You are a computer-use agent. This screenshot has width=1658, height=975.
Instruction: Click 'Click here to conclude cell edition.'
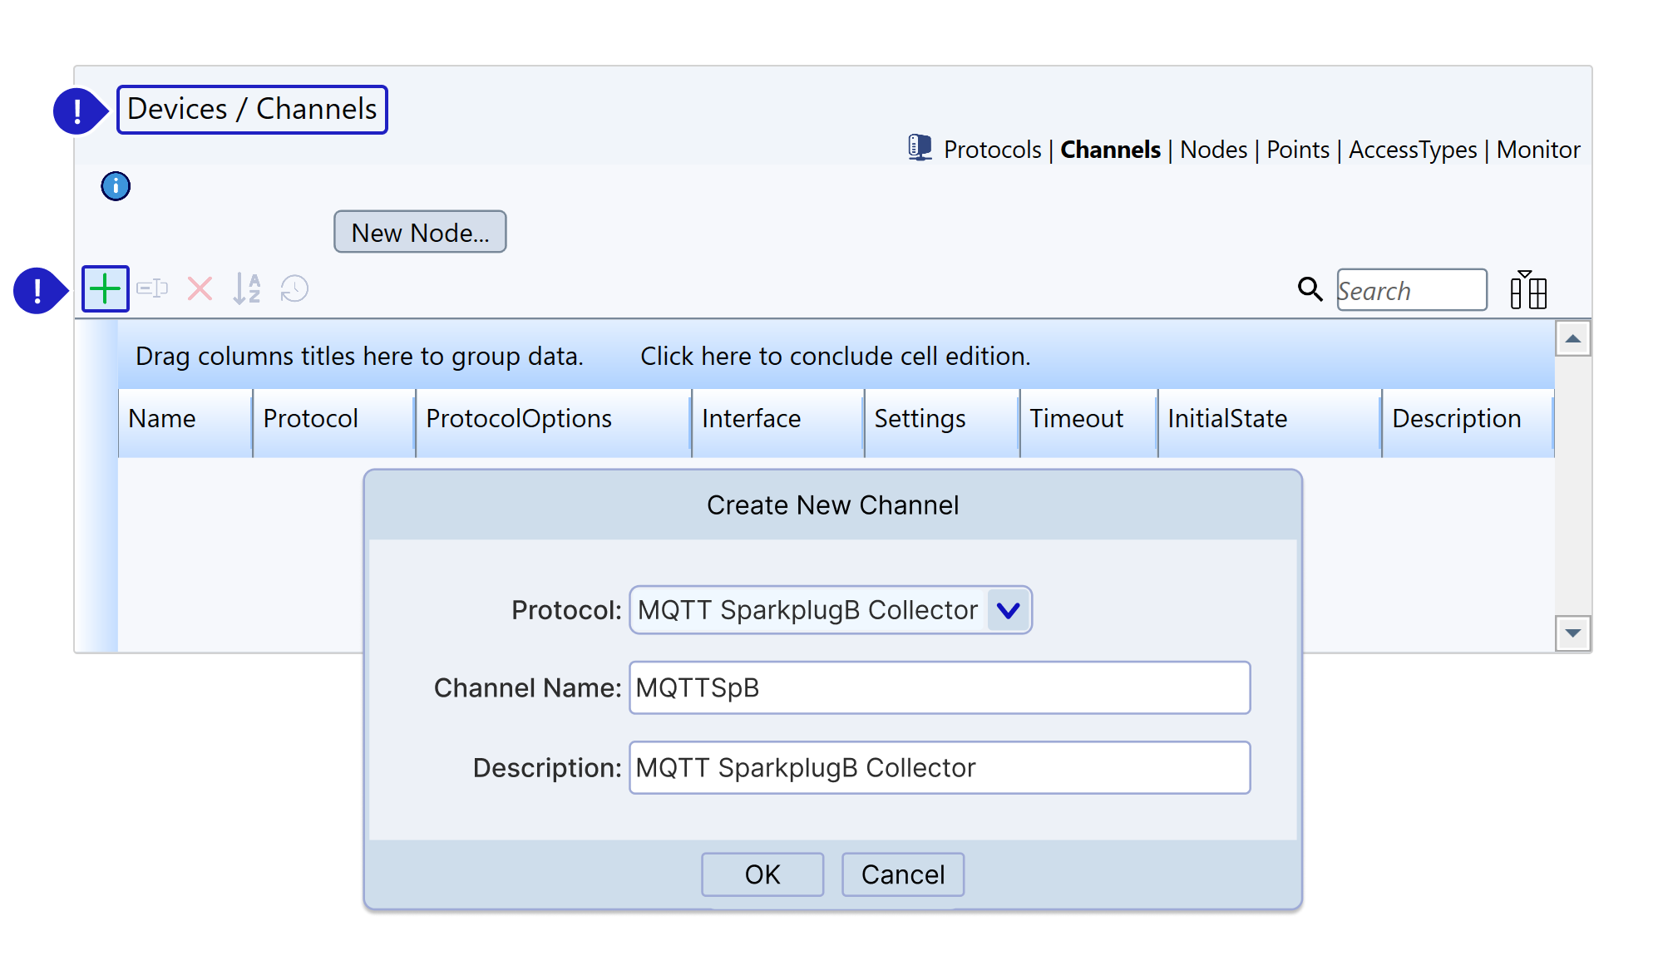[x=835, y=356]
